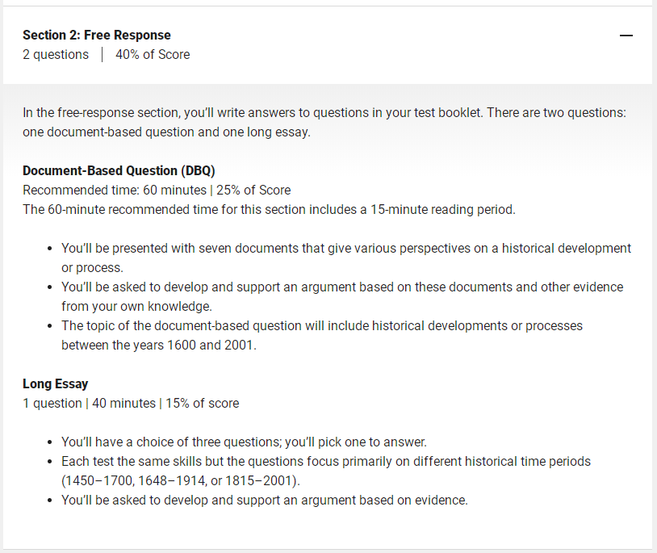Click the 15-minute reading period sentence
This screenshot has width=657, height=553.
point(269,209)
